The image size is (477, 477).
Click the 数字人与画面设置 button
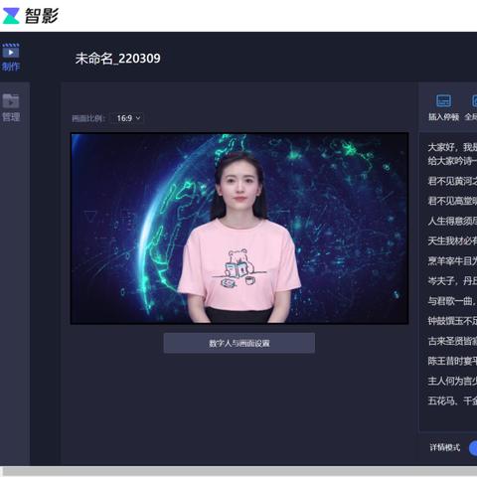tap(239, 343)
